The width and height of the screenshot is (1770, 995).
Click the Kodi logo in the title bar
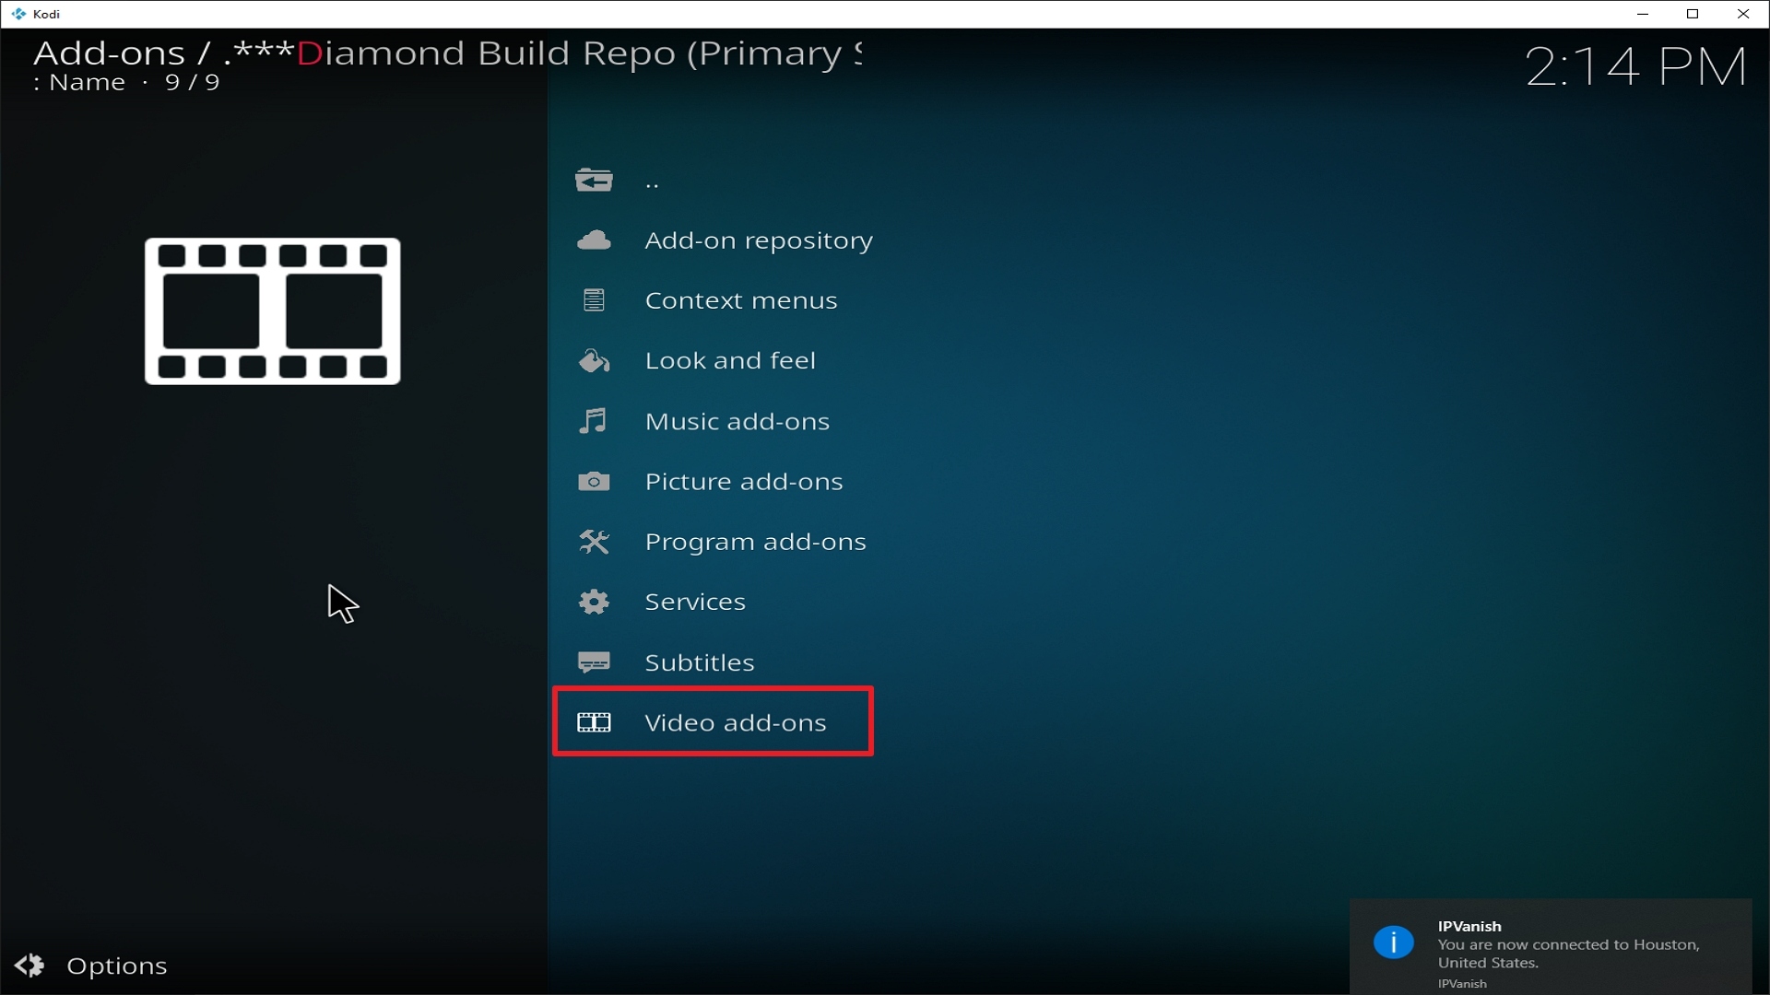[x=18, y=14]
